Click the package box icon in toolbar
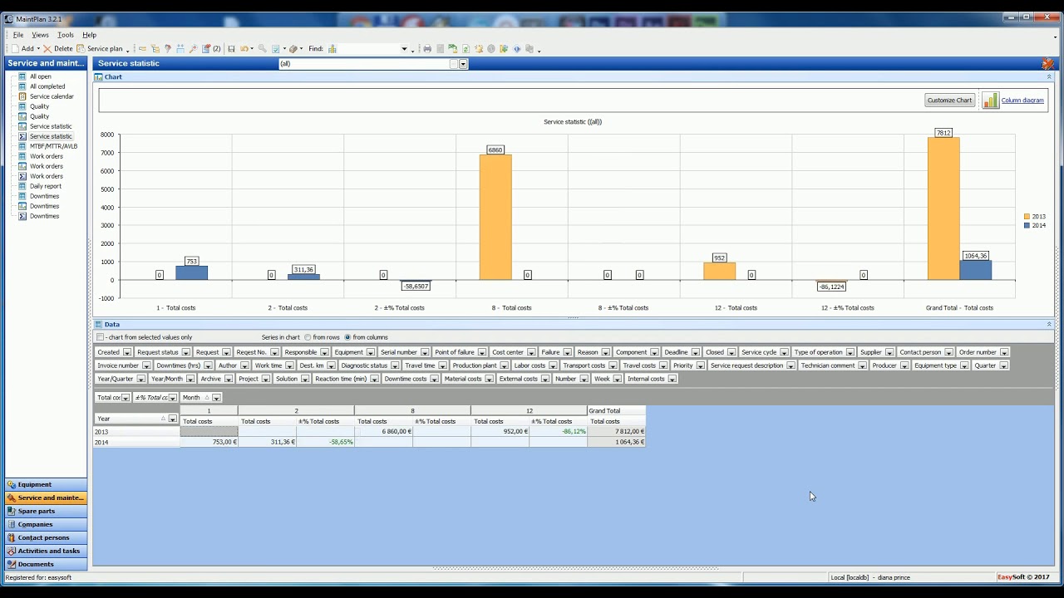1064x598 pixels. coord(293,49)
